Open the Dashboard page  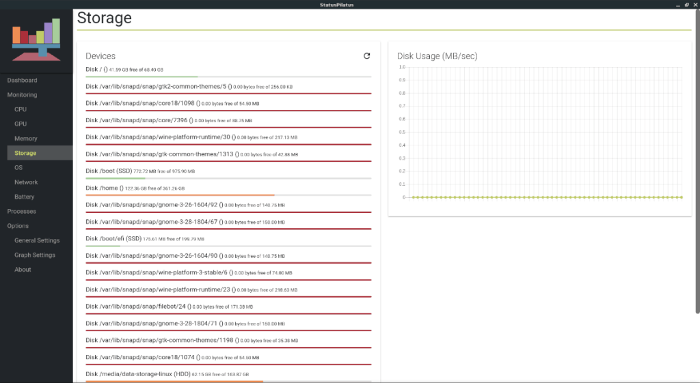(22, 81)
